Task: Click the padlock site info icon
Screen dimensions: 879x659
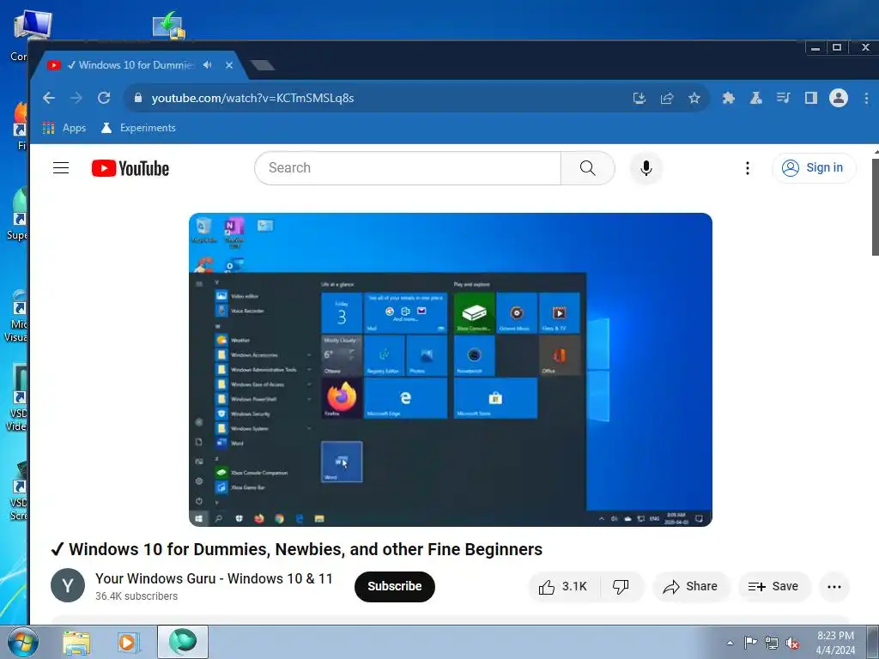Action: click(x=138, y=98)
